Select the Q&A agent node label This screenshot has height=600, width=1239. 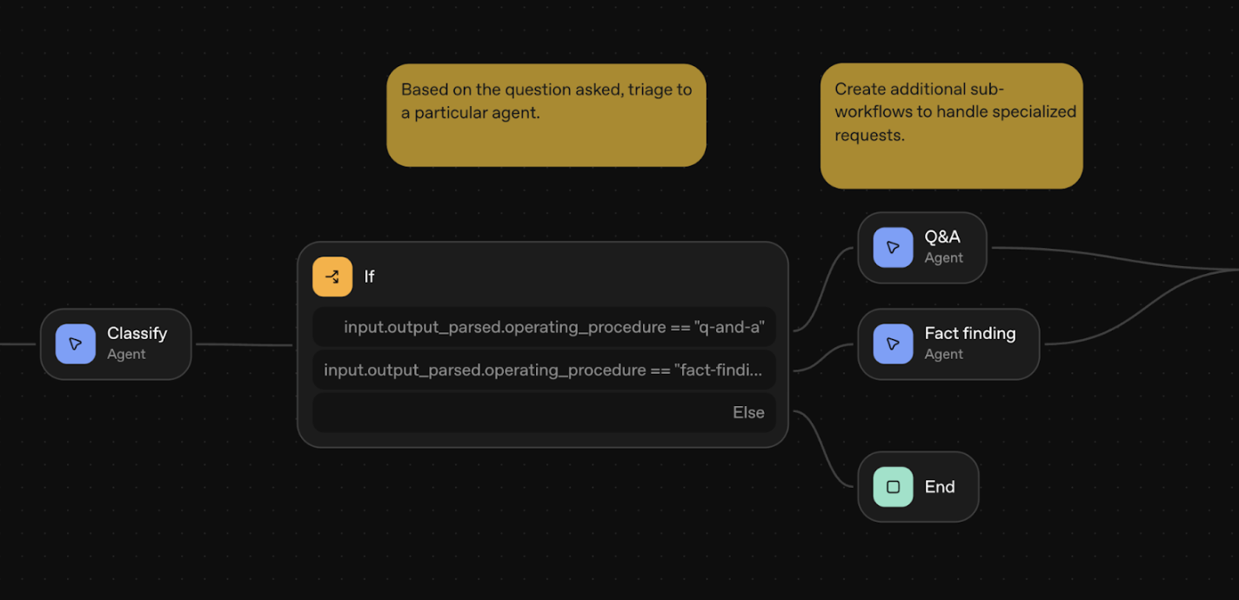coord(942,237)
